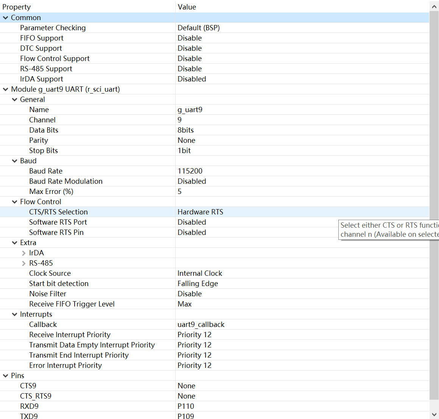Collapse the Flow Control group
439x419 pixels.
pos(14,202)
